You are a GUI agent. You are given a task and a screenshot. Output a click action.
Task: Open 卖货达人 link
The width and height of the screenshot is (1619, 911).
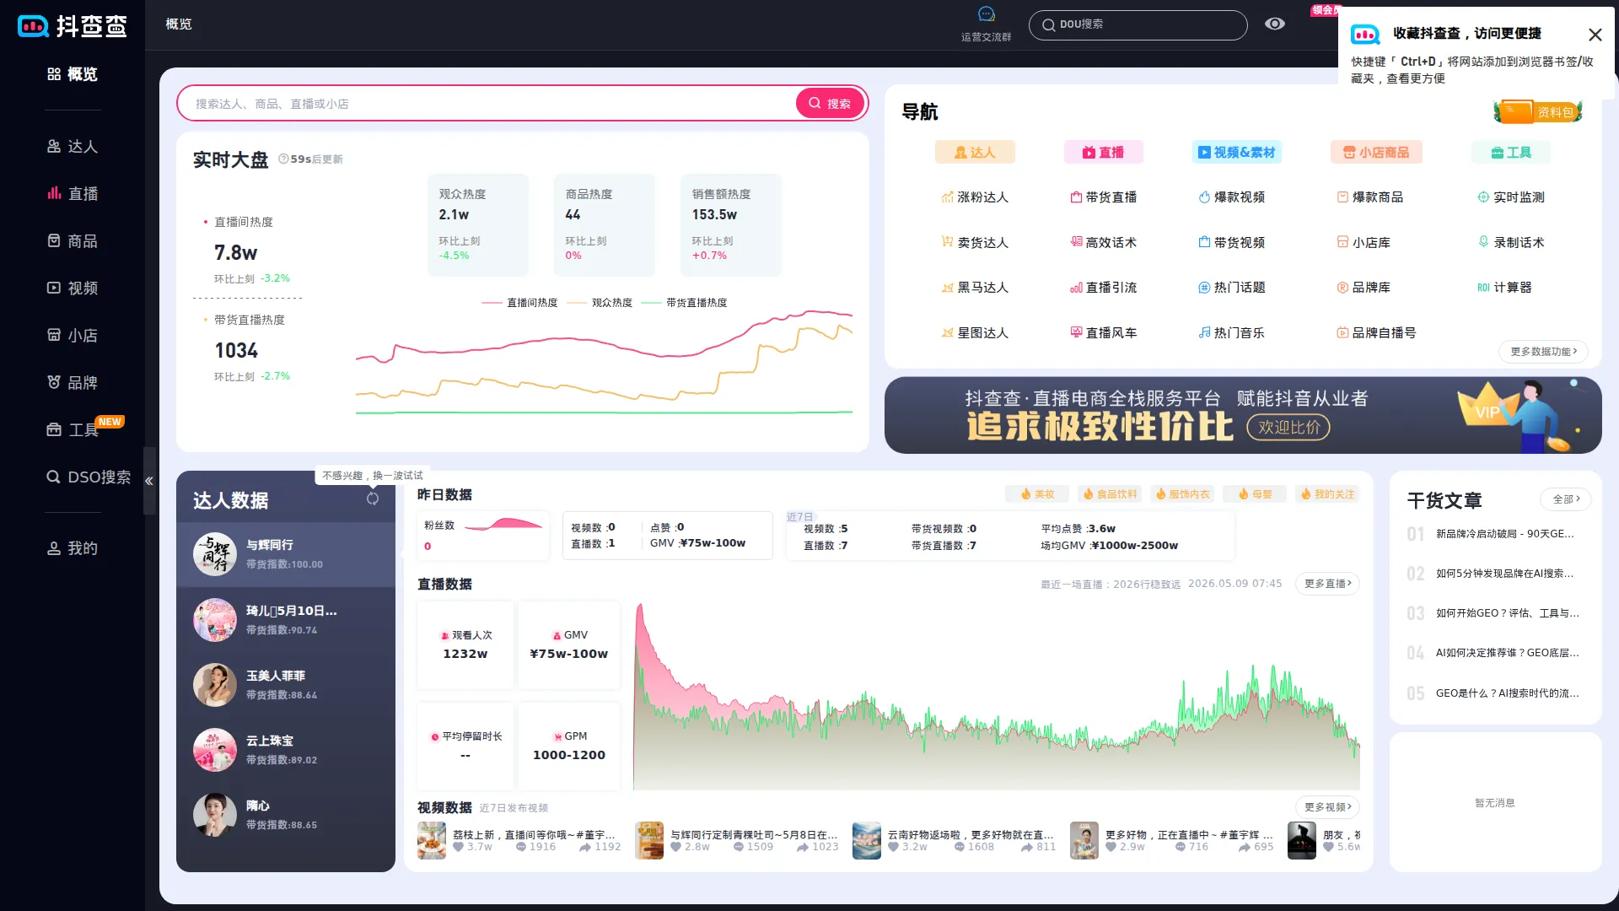(x=975, y=243)
